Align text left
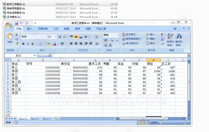Image resolution: width=209 pixels, height=132 pixels. [x=71, y=43]
